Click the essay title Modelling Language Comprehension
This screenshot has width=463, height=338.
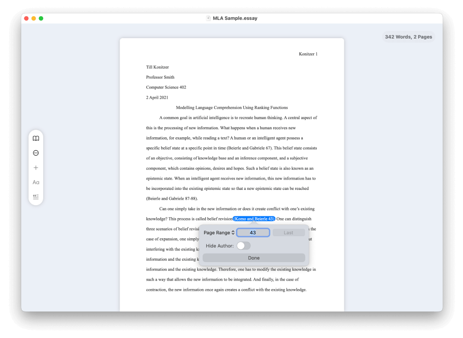pyautogui.click(x=232, y=108)
